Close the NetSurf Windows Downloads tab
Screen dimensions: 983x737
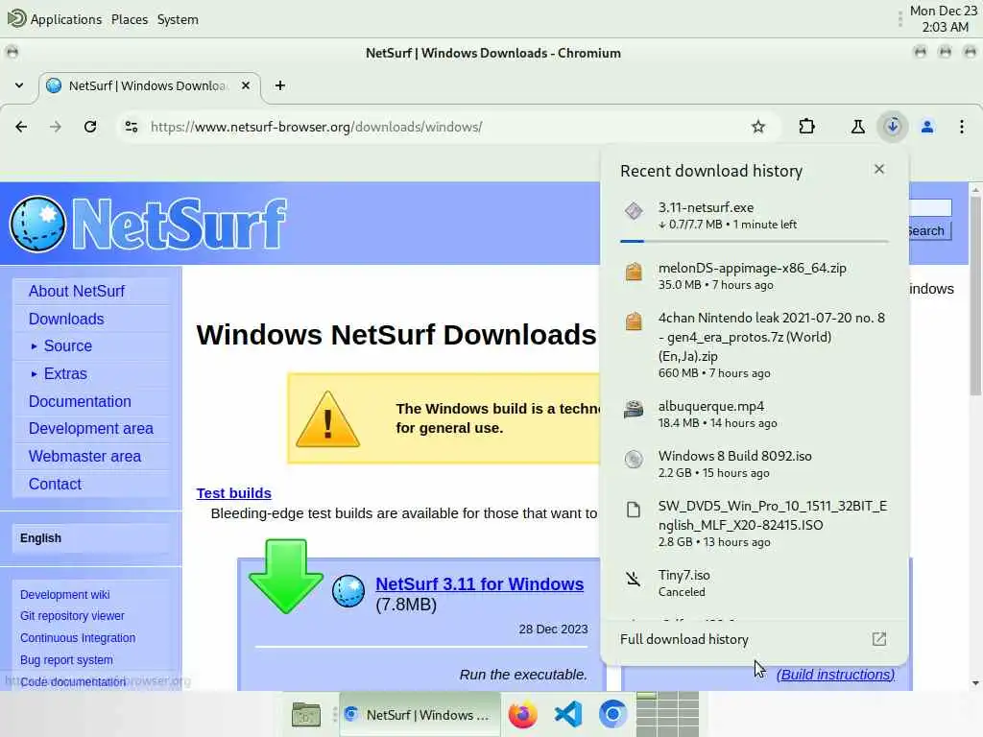point(246,85)
